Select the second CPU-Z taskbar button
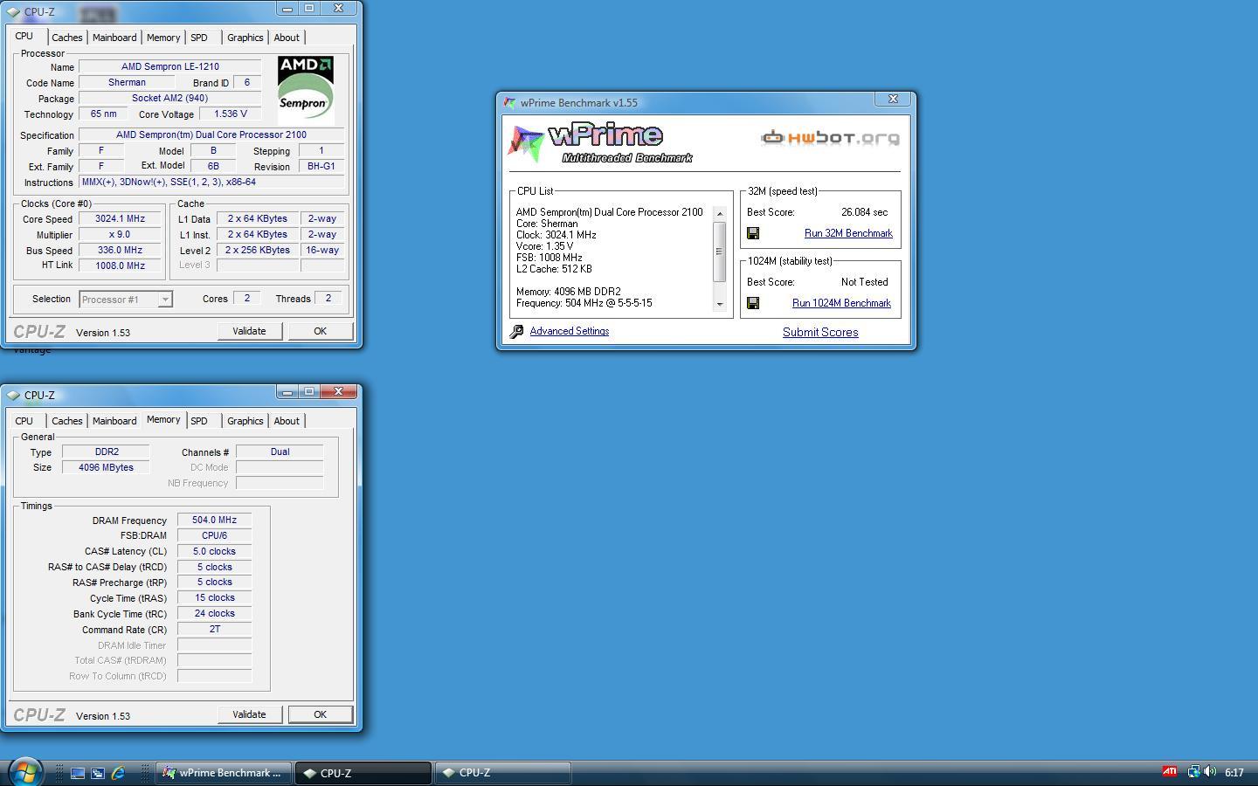Viewport: 1258px width, 786px height. (x=502, y=773)
